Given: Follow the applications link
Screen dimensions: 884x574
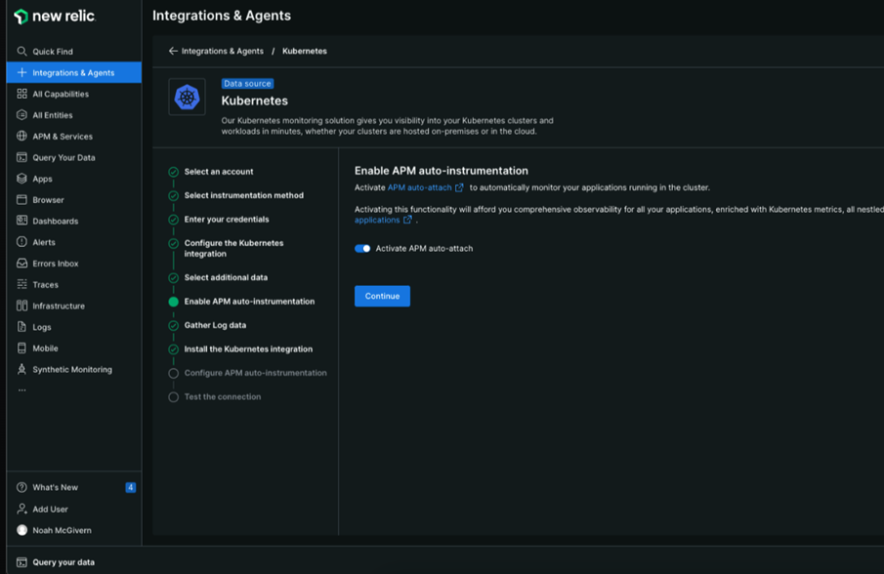Looking at the screenshot, I should click(x=377, y=220).
